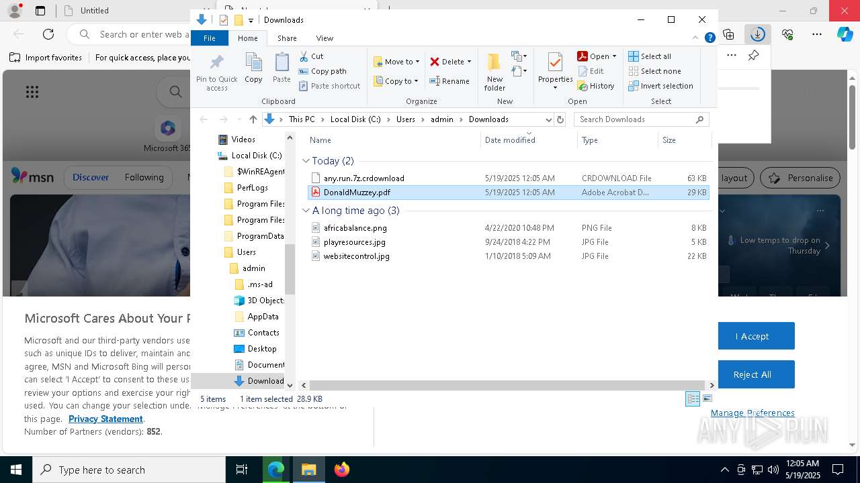
Task: Select africabalance.png file
Action: pos(509,228)
